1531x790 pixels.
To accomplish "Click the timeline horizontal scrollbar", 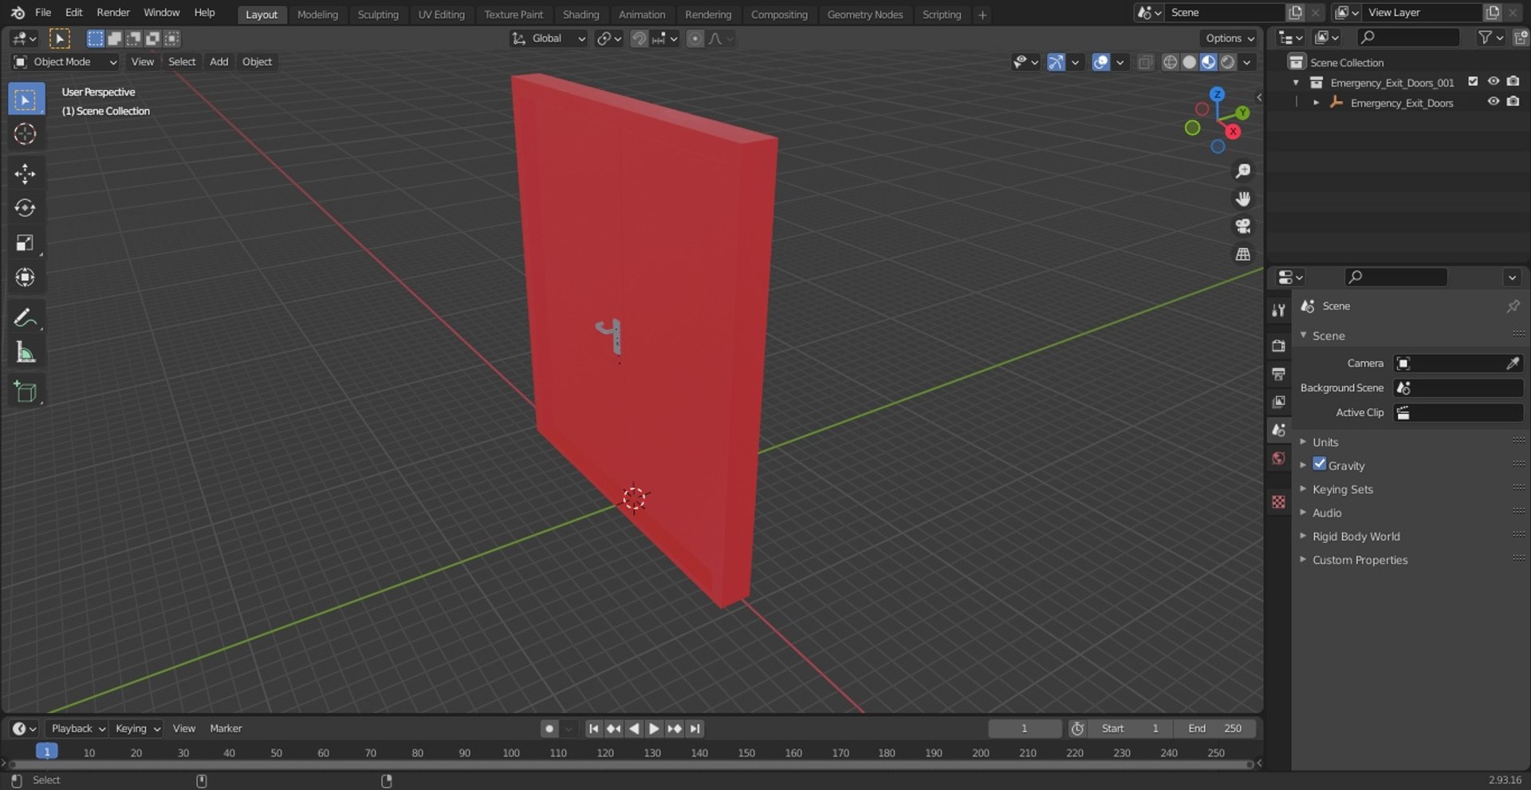I will coord(630,764).
